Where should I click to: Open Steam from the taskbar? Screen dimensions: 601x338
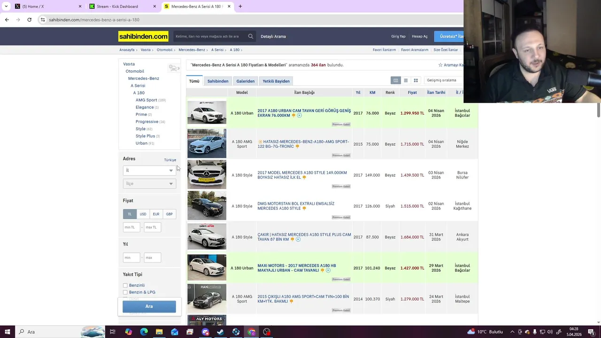[x=221, y=332]
